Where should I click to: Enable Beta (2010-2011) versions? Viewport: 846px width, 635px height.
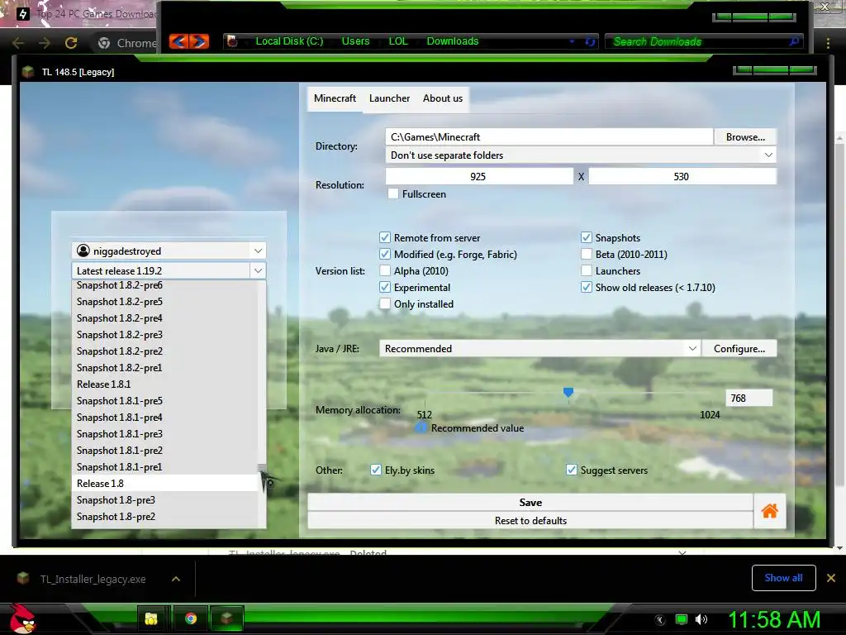[x=587, y=254]
